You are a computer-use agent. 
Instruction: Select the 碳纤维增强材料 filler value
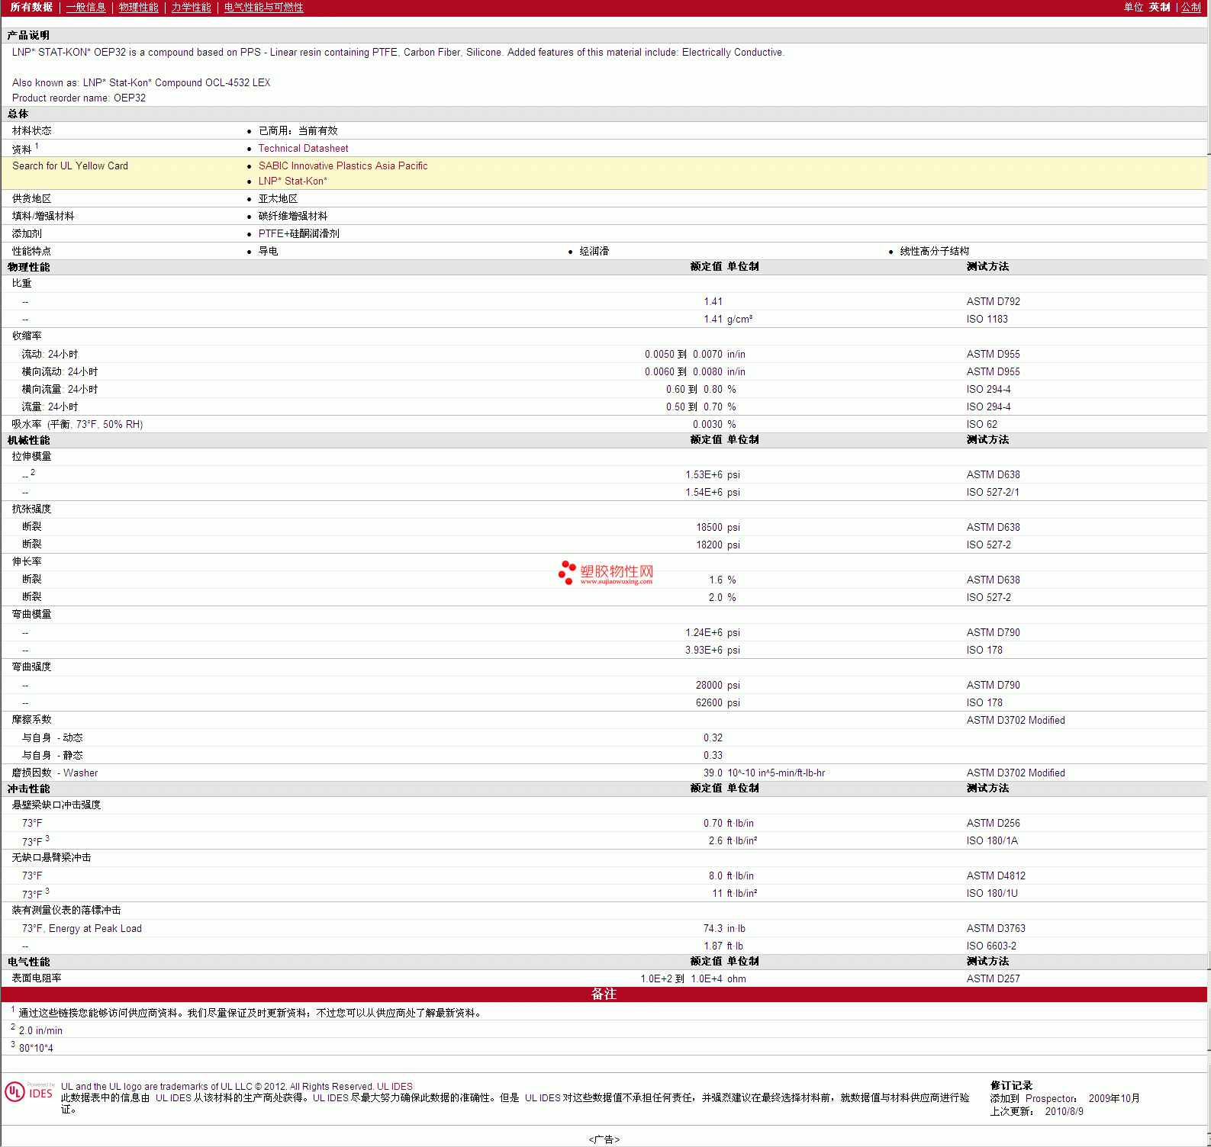pos(293,217)
